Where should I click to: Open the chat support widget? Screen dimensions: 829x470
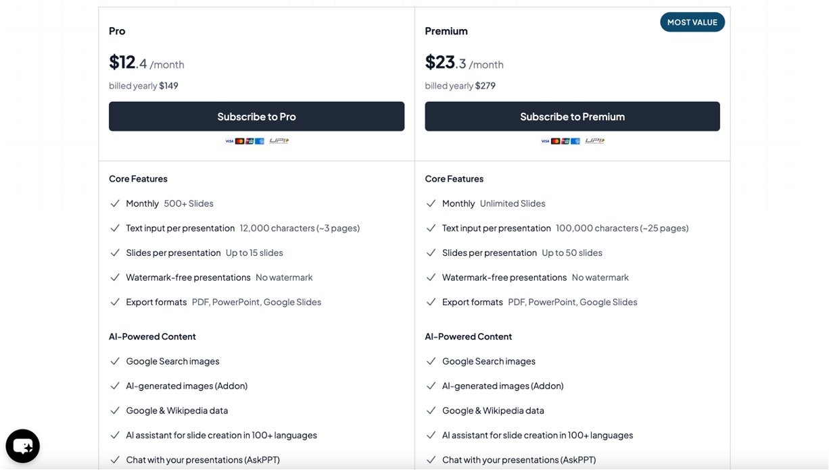pyautogui.click(x=23, y=446)
